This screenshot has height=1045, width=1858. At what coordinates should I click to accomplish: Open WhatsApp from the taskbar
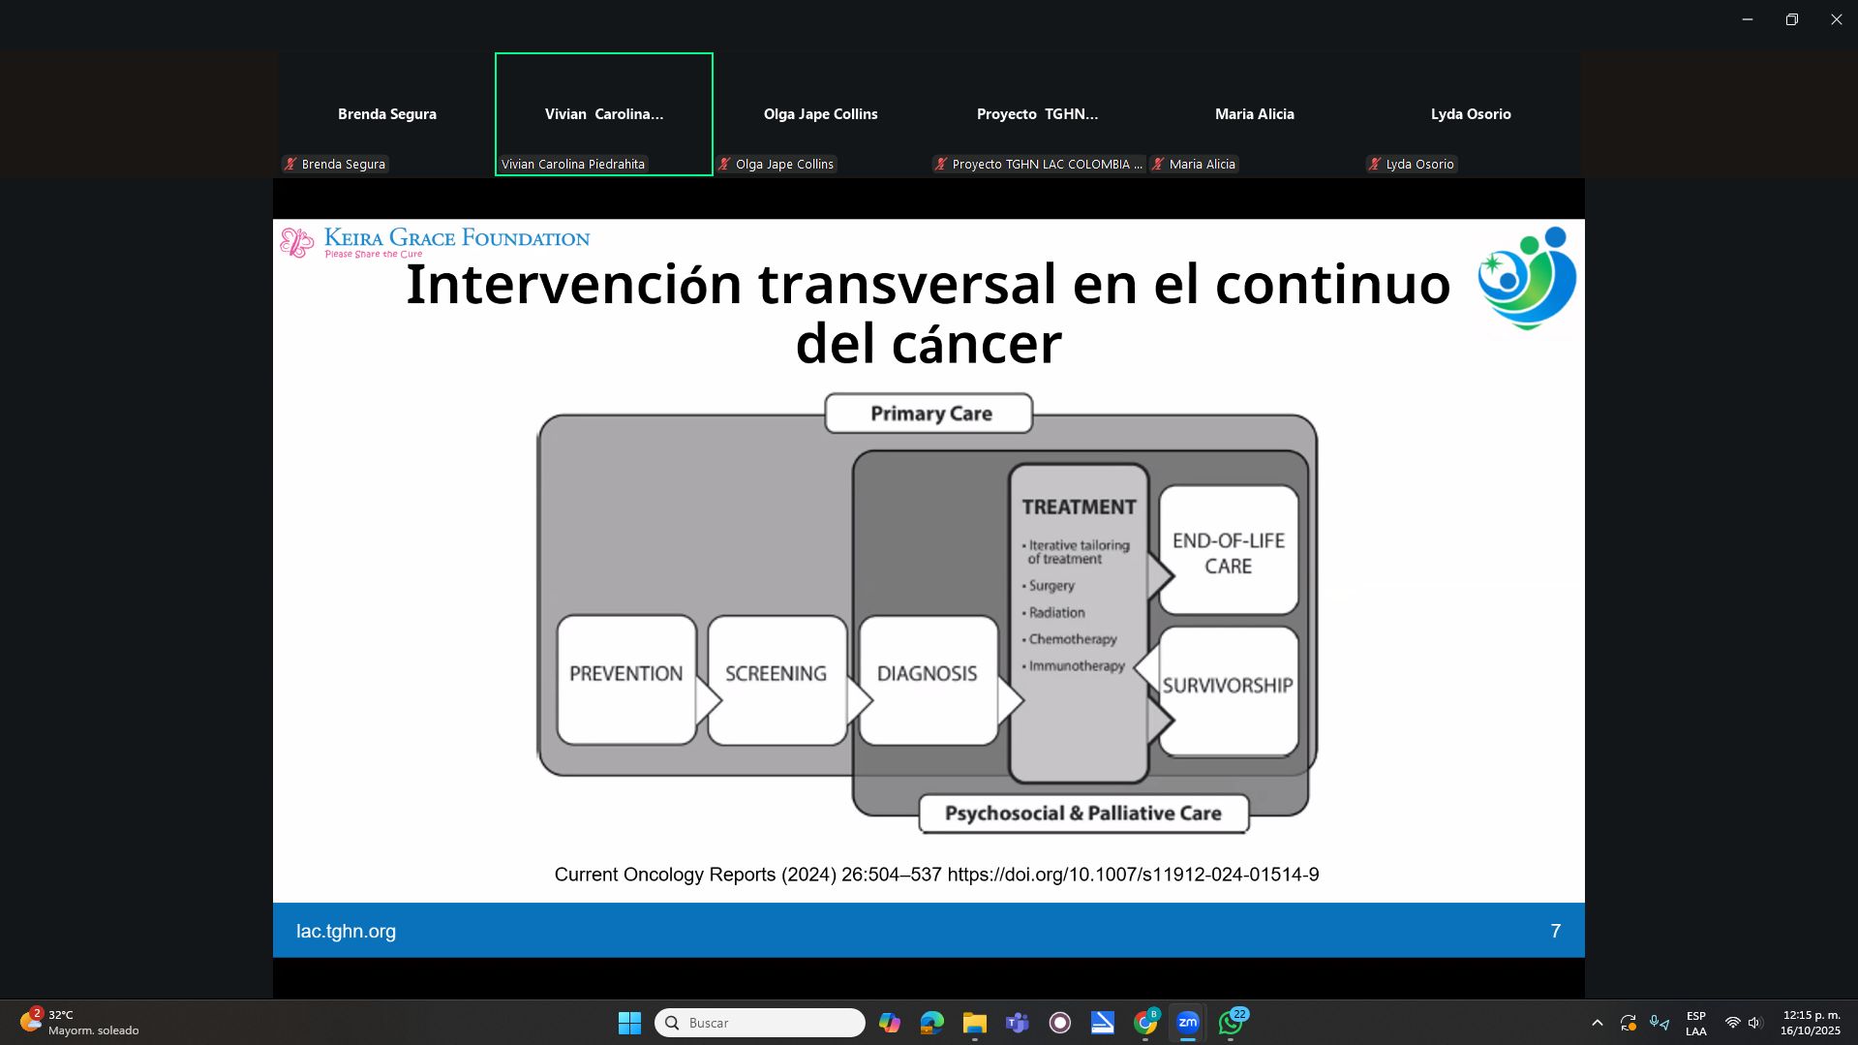click(x=1231, y=1023)
